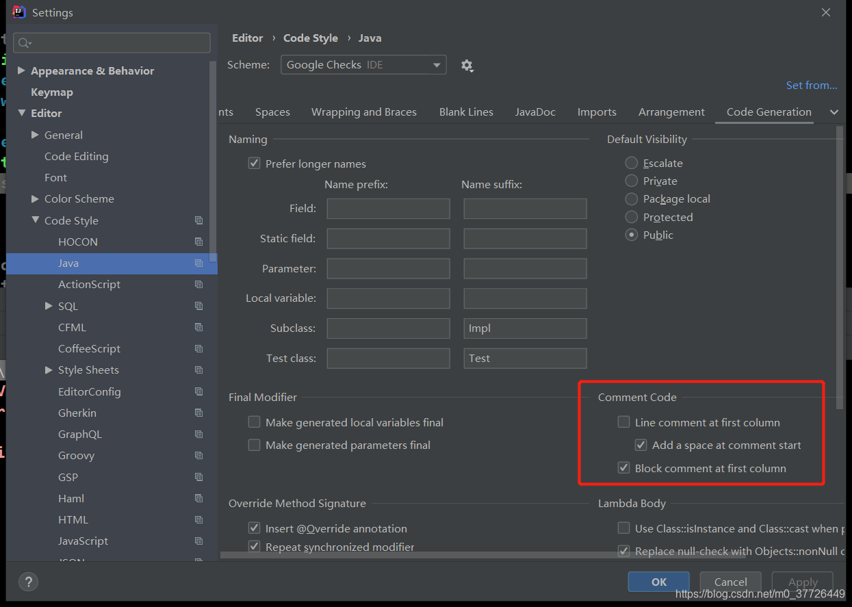Expand the Style Sheets tree node
852x607 pixels.
[x=49, y=370]
